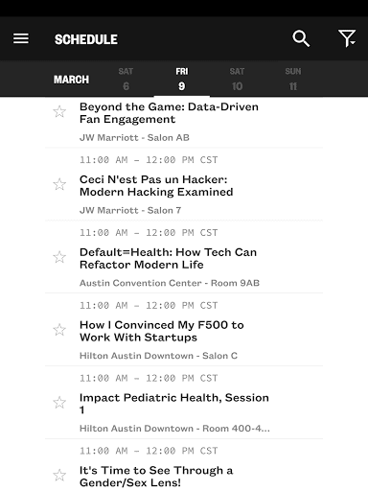
Task: Favorite How I Convinced My F500 session
Action: tap(59, 330)
